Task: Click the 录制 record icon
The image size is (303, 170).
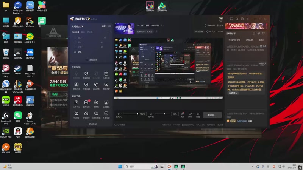Action: tap(190, 115)
